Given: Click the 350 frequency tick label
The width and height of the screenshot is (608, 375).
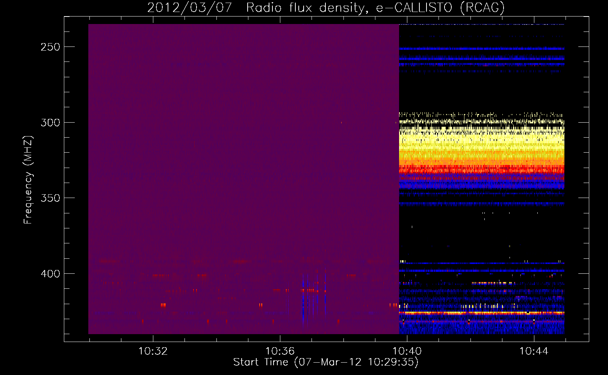Looking at the screenshot, I should tap(50, 198).
